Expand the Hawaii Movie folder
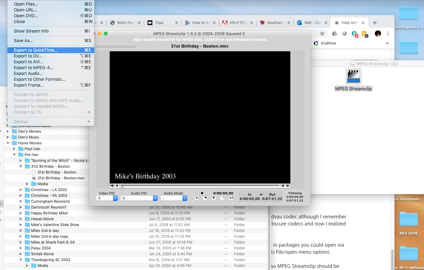The image size is (424, 270). click(21, 219)
